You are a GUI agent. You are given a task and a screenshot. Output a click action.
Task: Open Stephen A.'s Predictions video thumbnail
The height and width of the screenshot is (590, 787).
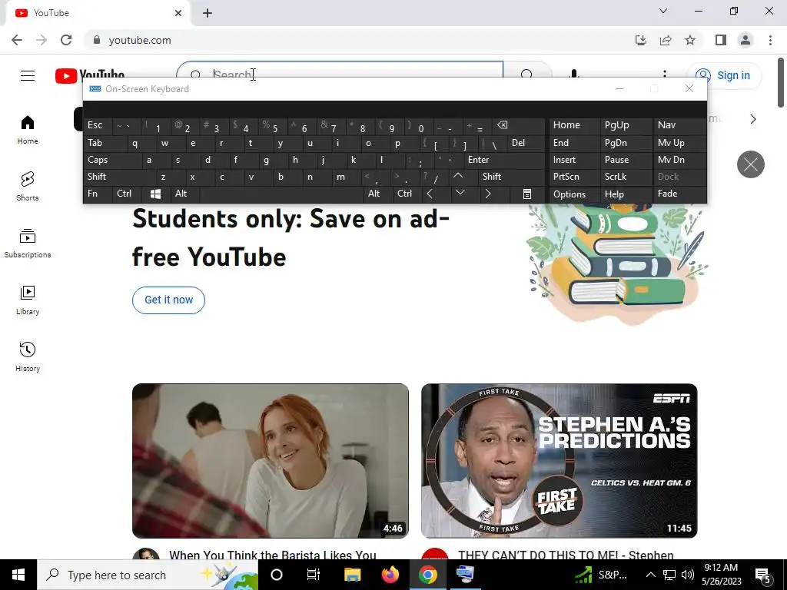point(560,461)
